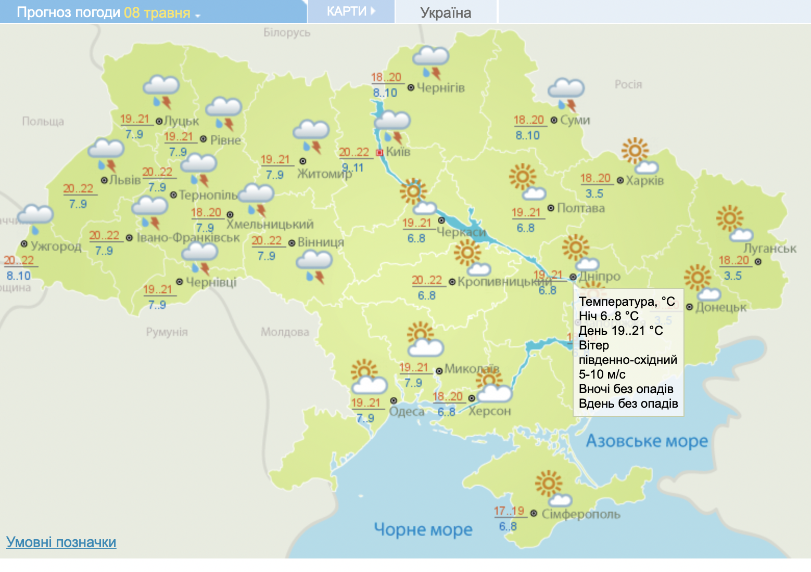Image resolution: width=811 pixels, height=572 pixels.
Task: Open the Умовні позначки legend link
Action: click(61, 542)
